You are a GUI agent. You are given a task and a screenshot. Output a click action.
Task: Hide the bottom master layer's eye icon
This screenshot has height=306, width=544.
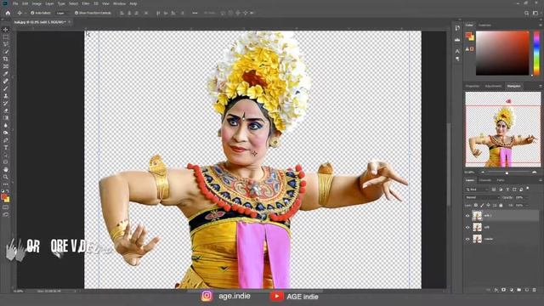pos(467,239)
